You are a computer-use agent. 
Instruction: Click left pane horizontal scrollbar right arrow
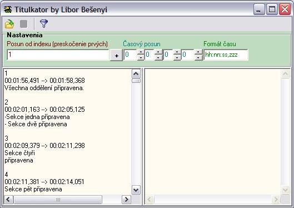(x=126, y=199)
